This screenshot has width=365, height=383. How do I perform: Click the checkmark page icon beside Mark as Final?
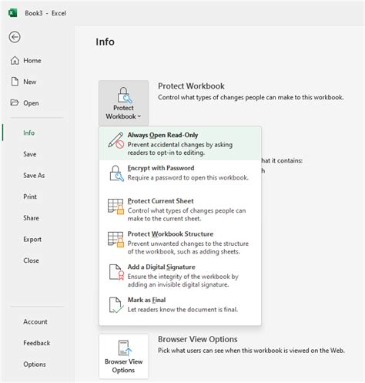pos(116,305)
